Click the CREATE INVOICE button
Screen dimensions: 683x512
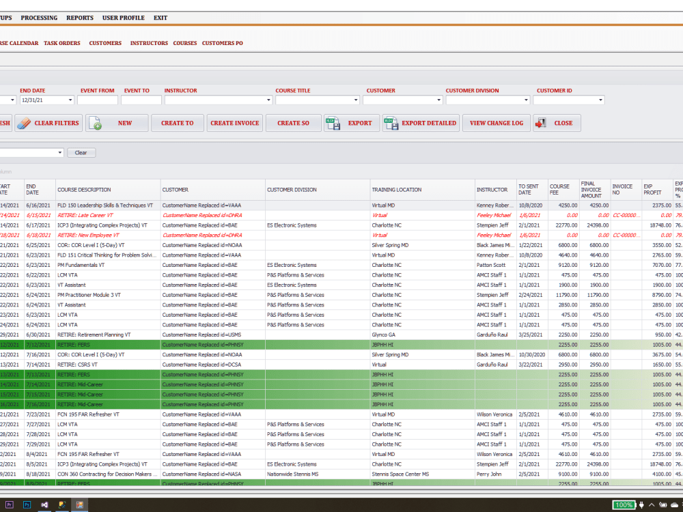[233, 123]
